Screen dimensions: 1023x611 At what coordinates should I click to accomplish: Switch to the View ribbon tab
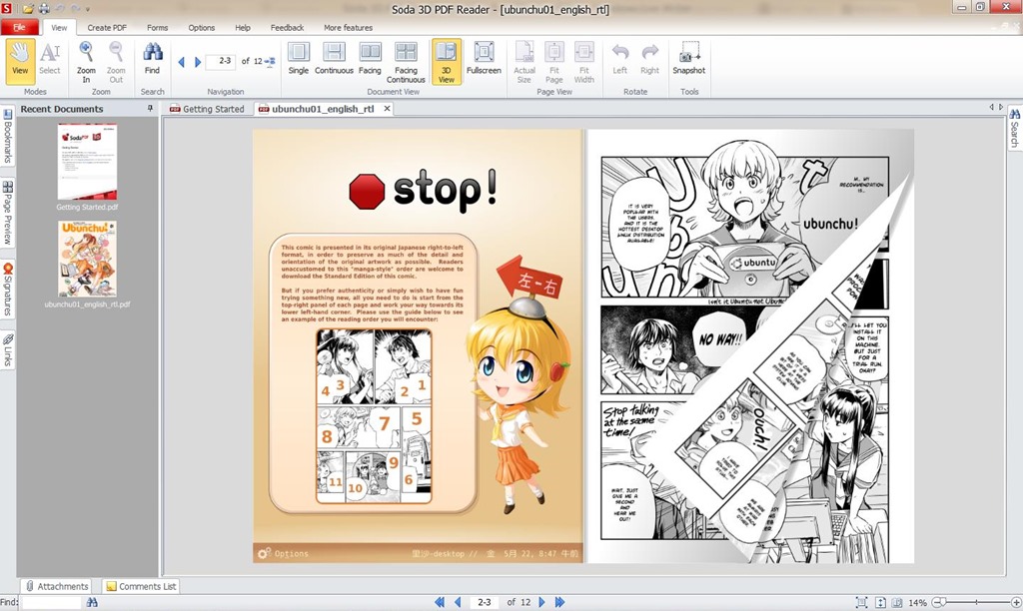tap(59, 27)
